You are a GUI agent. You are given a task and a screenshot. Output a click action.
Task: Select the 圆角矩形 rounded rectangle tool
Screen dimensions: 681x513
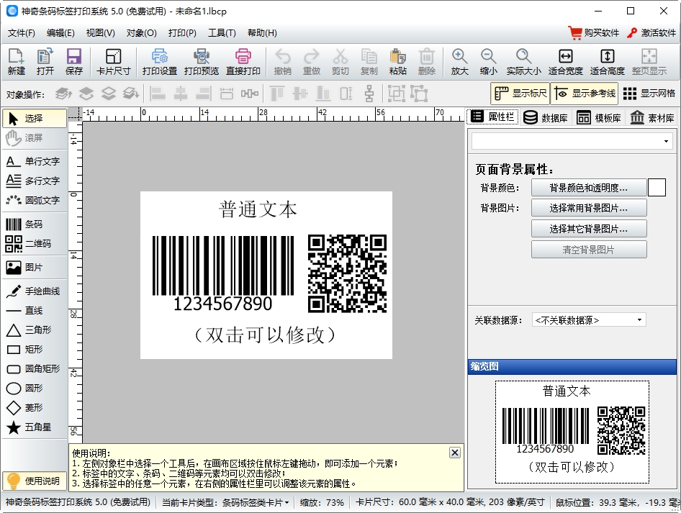point(35,369)
